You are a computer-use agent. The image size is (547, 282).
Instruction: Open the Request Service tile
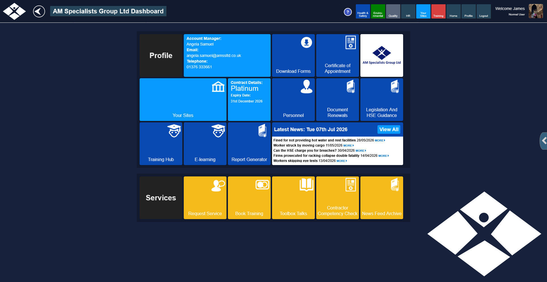click(x=205, y=198)
